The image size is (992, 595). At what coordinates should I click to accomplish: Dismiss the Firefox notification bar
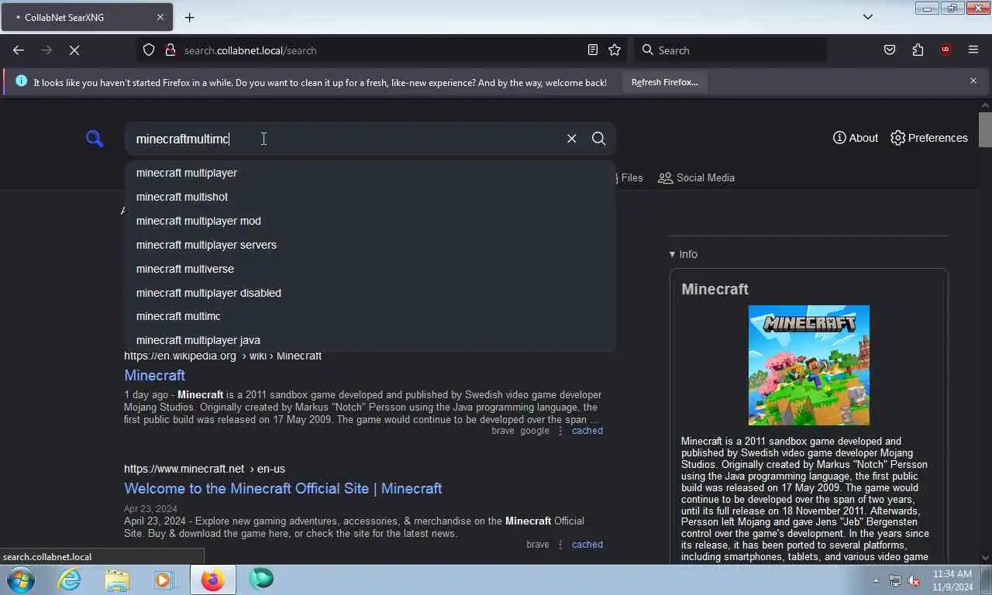pos(973,81)
